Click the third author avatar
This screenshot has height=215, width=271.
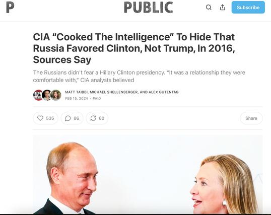pyautogui.click(x=55, y=95)
